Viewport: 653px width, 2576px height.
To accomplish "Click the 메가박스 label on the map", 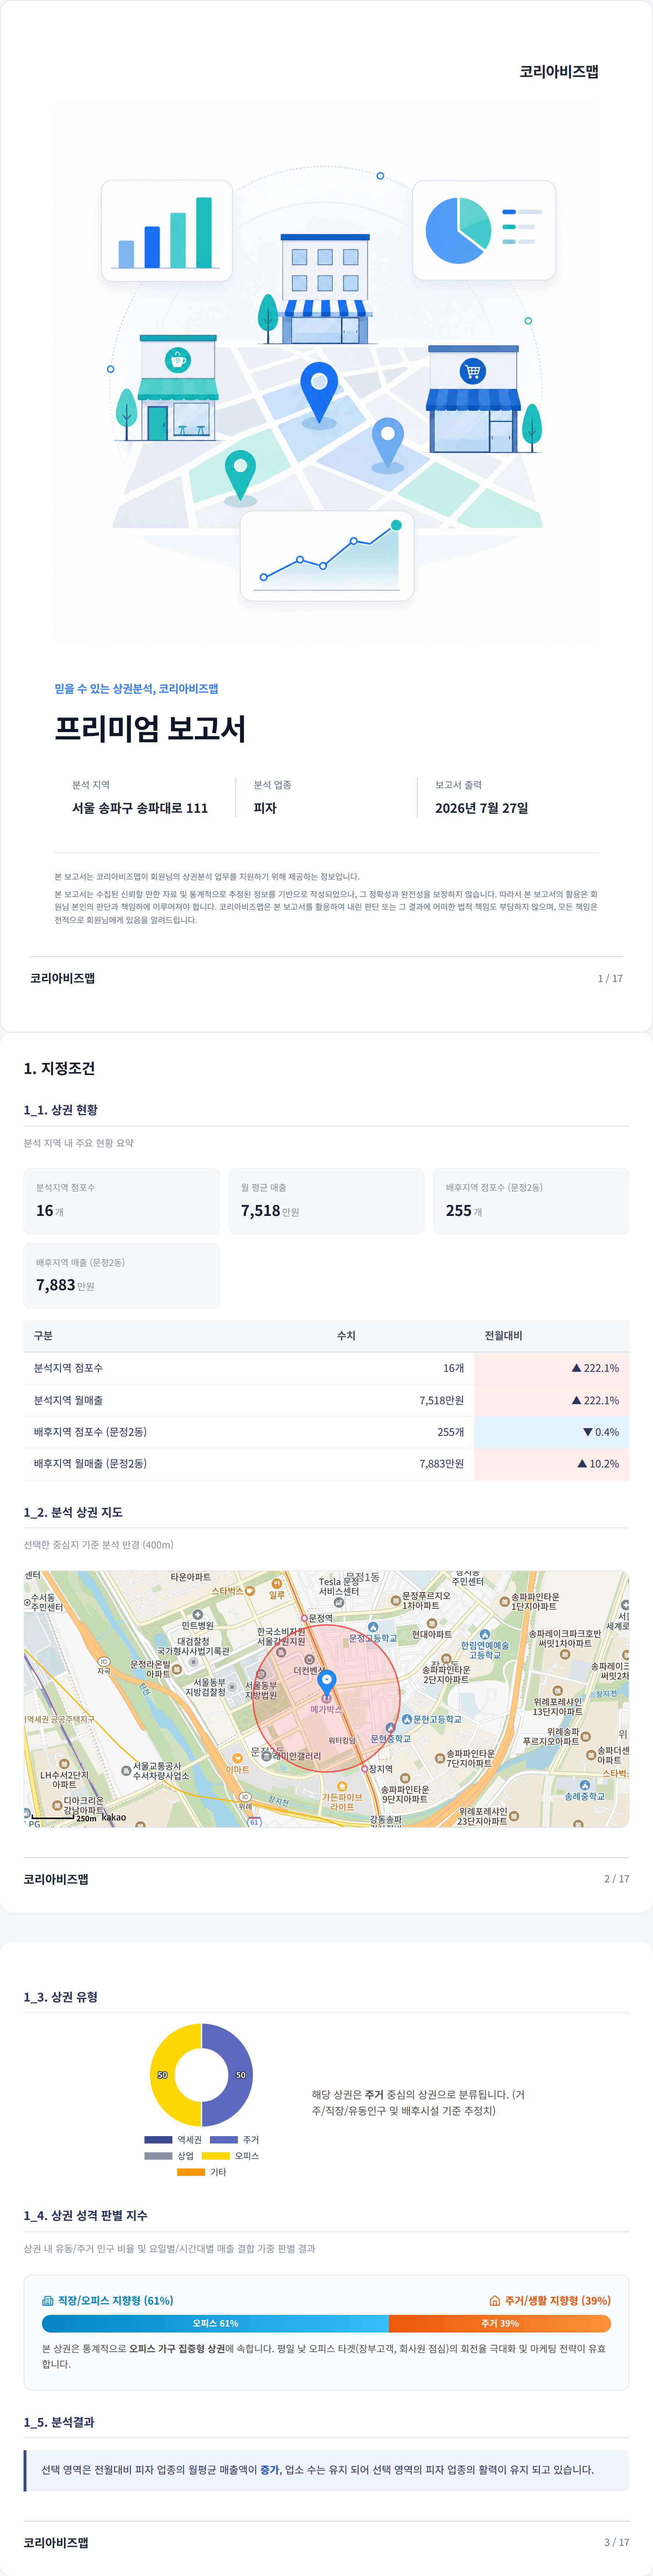I will 326,1709.
